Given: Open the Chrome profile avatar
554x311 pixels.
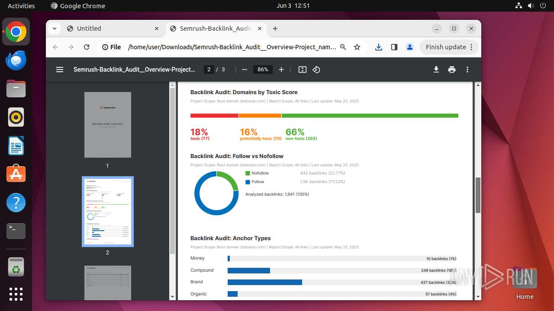Looking at the screenshot, I should pos(410,47).
